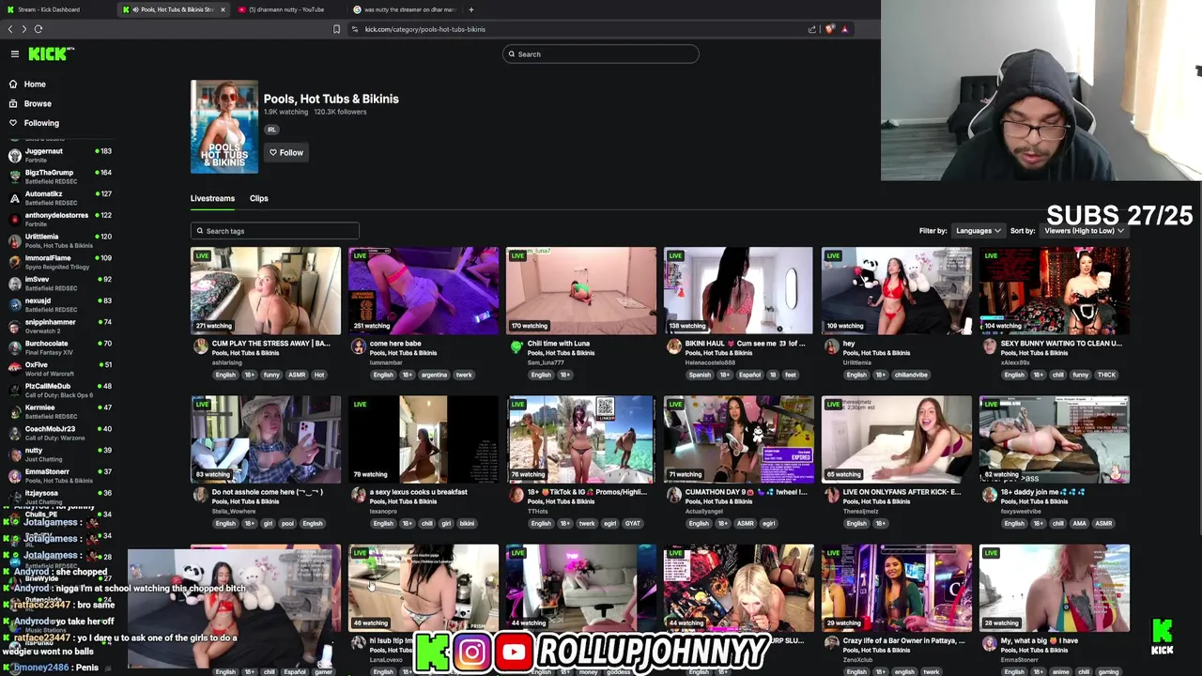Screen dimensions: 1202x676
Task: Open Kerrmiee channel in the sidebar
Action: pos(58,411)
